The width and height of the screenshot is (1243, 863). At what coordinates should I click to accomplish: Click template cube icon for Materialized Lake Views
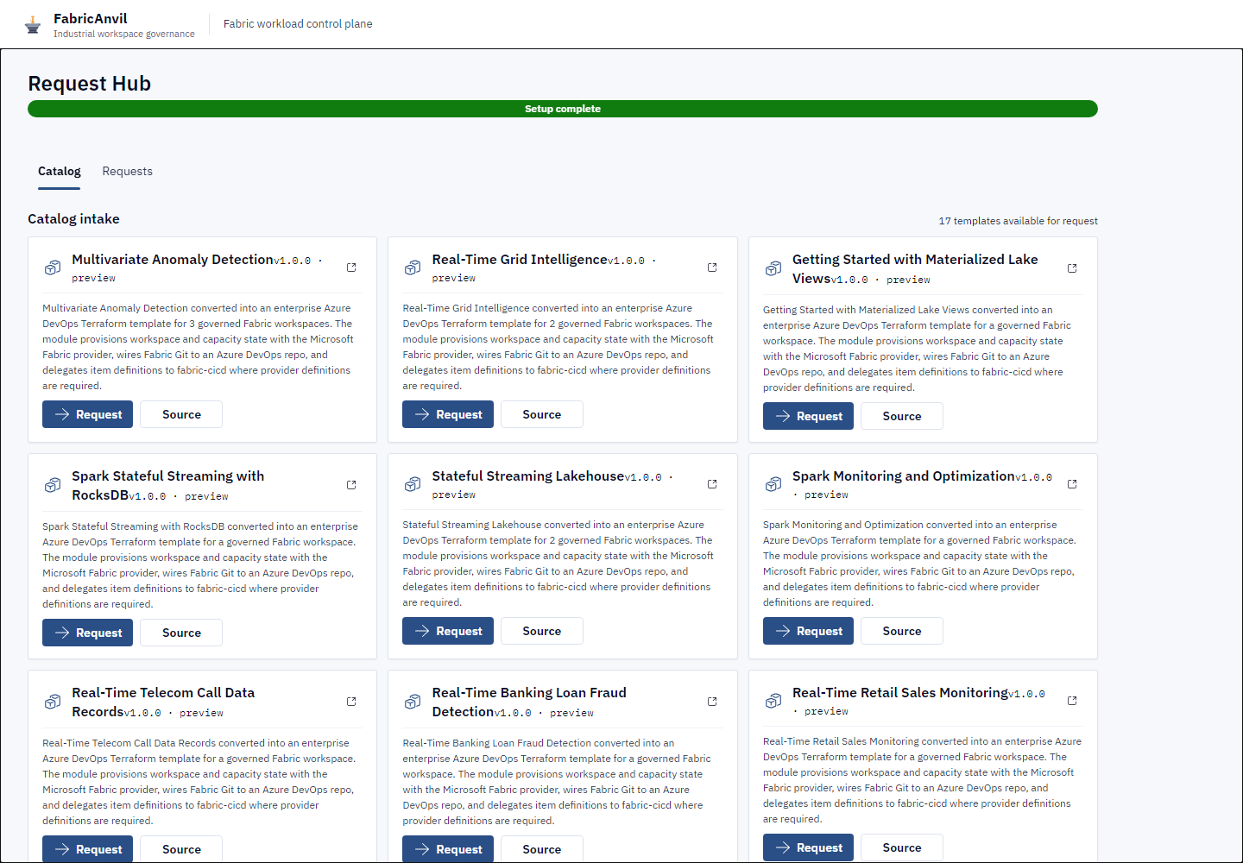tap(773, 268)
